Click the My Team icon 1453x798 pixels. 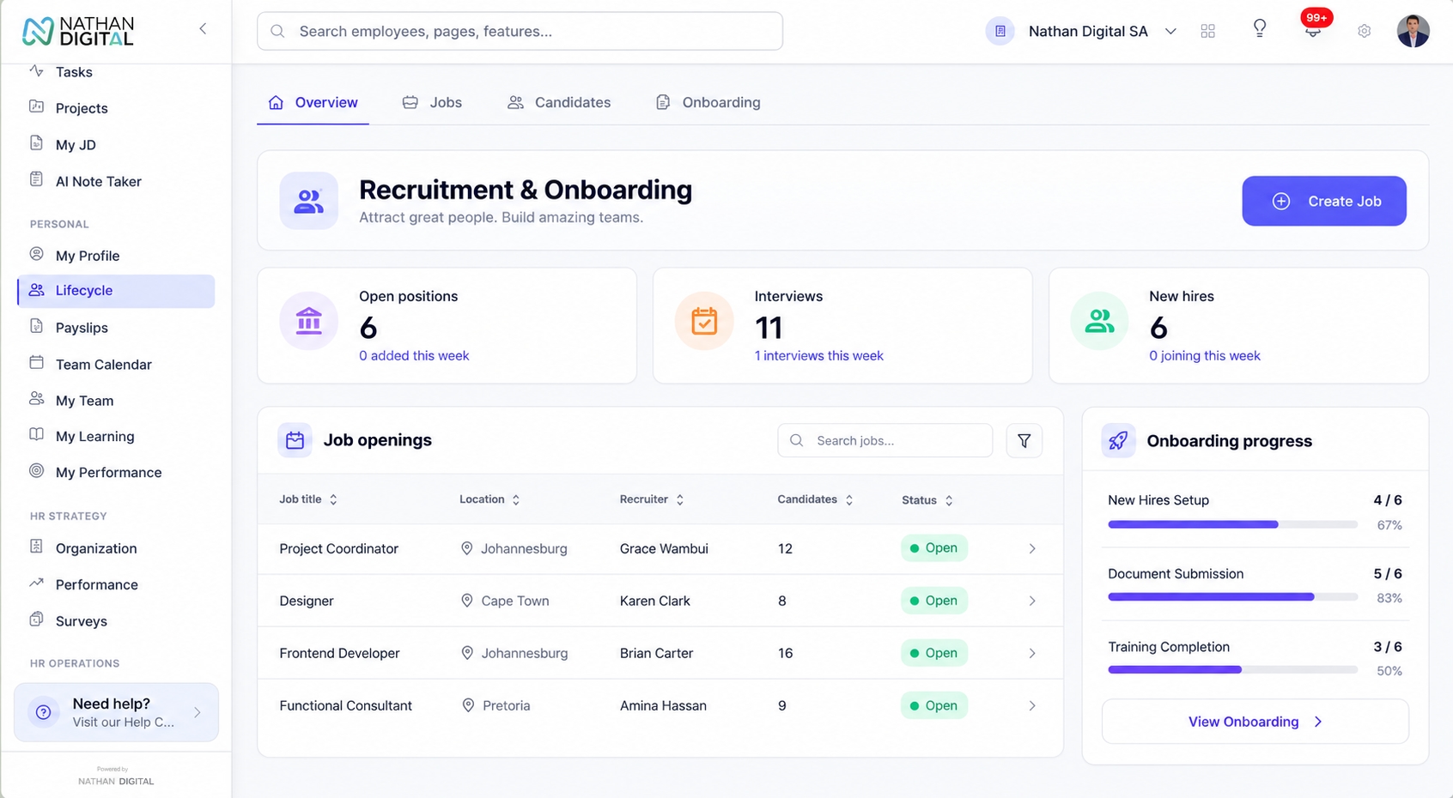tap(36, 399)
